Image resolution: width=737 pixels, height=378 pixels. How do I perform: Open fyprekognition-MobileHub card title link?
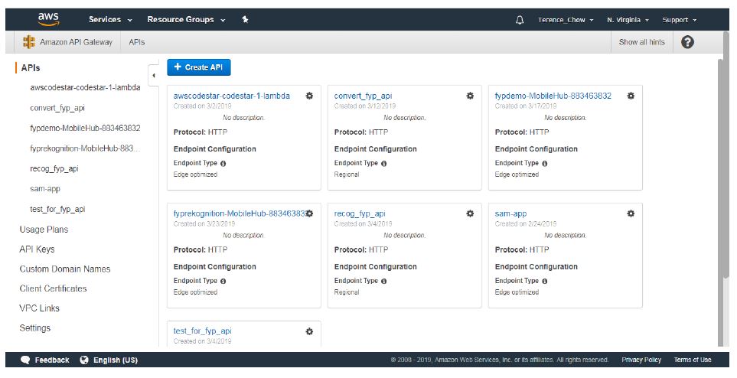click(240, 213)
